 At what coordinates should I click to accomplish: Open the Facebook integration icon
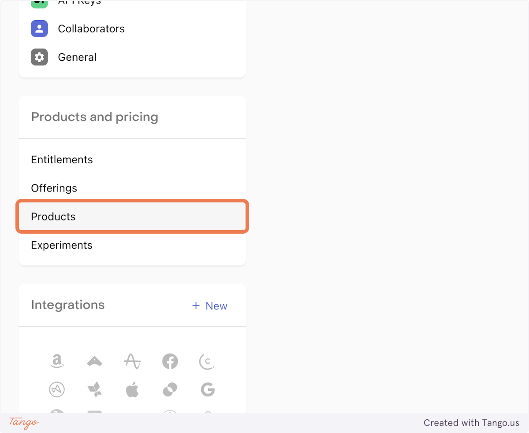[170, 361]
